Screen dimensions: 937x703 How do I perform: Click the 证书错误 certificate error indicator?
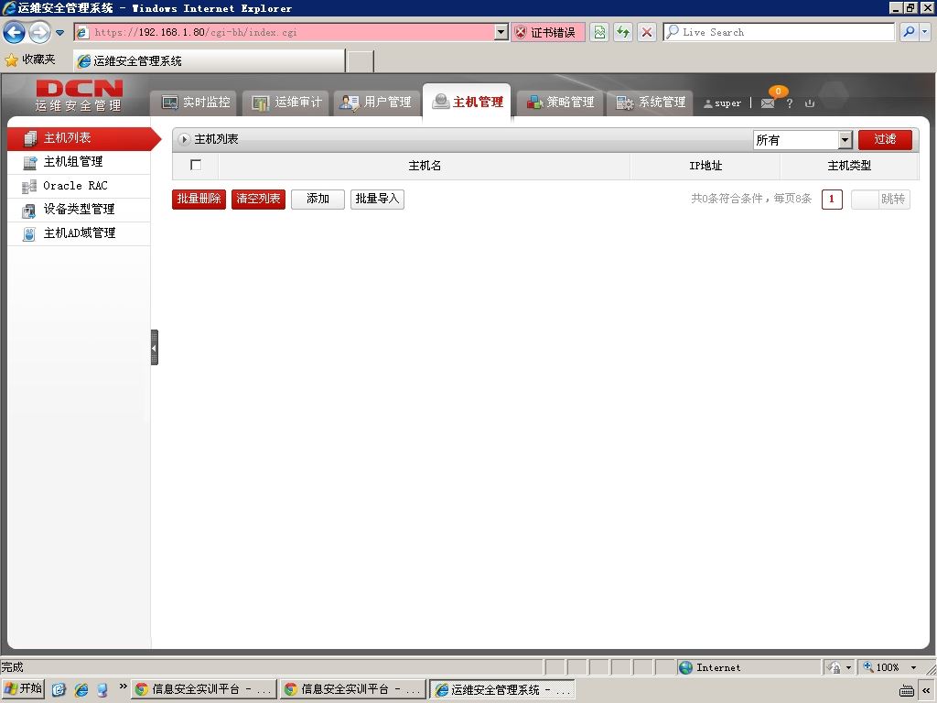[x=548, y=32]
